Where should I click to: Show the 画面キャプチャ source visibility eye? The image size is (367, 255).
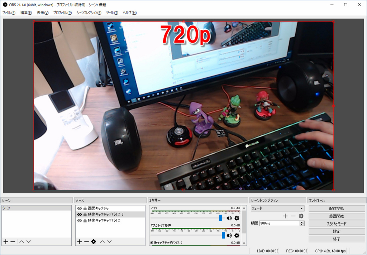click(x=80, y=208)
